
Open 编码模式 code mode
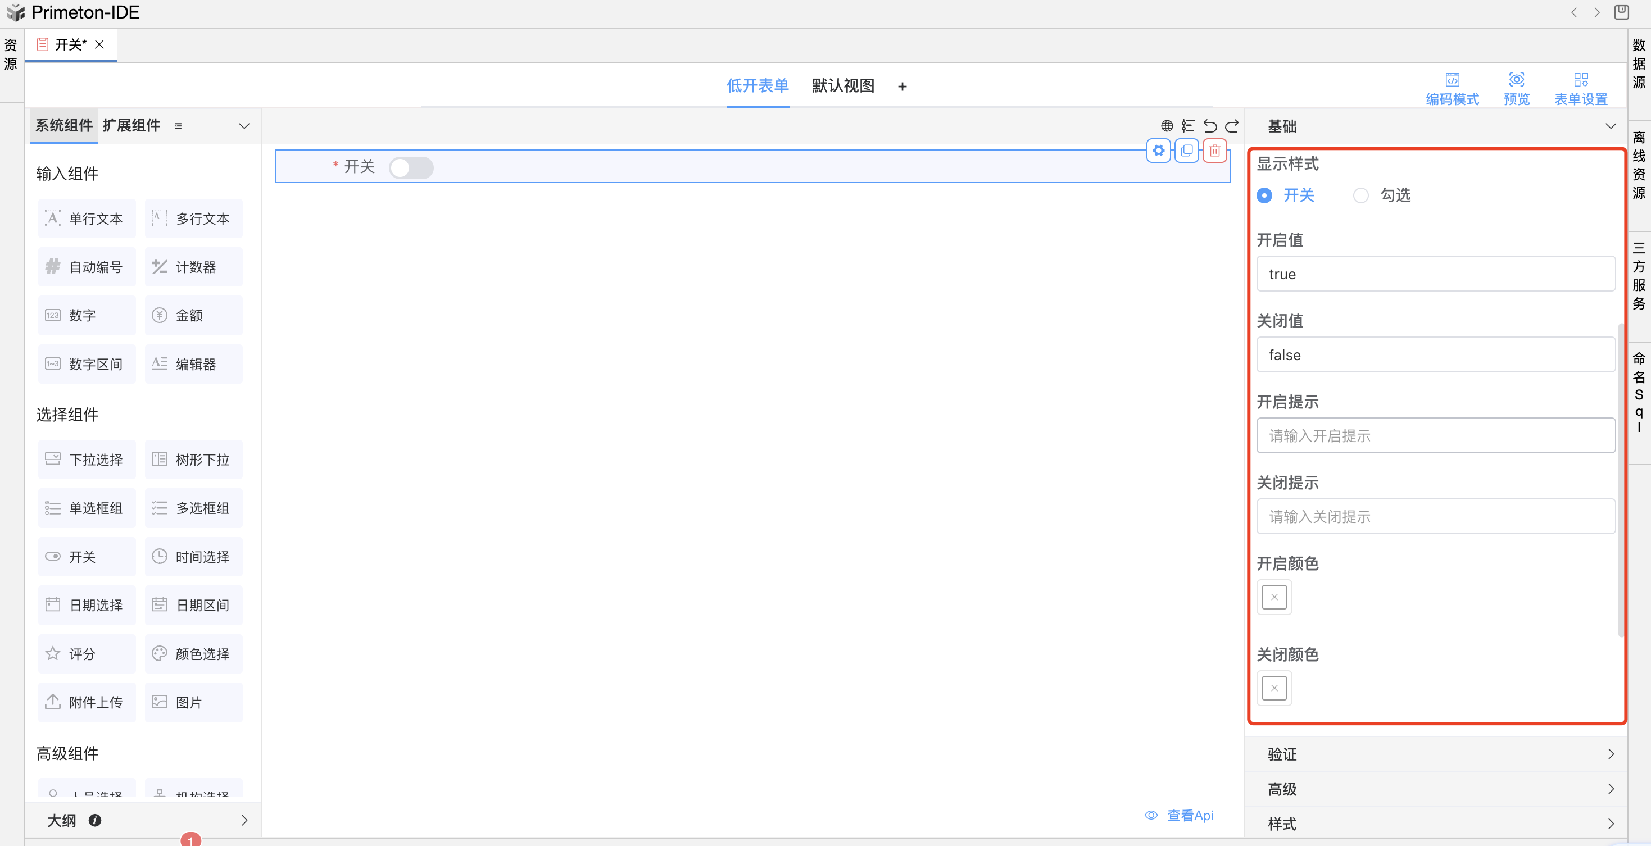1452,88
